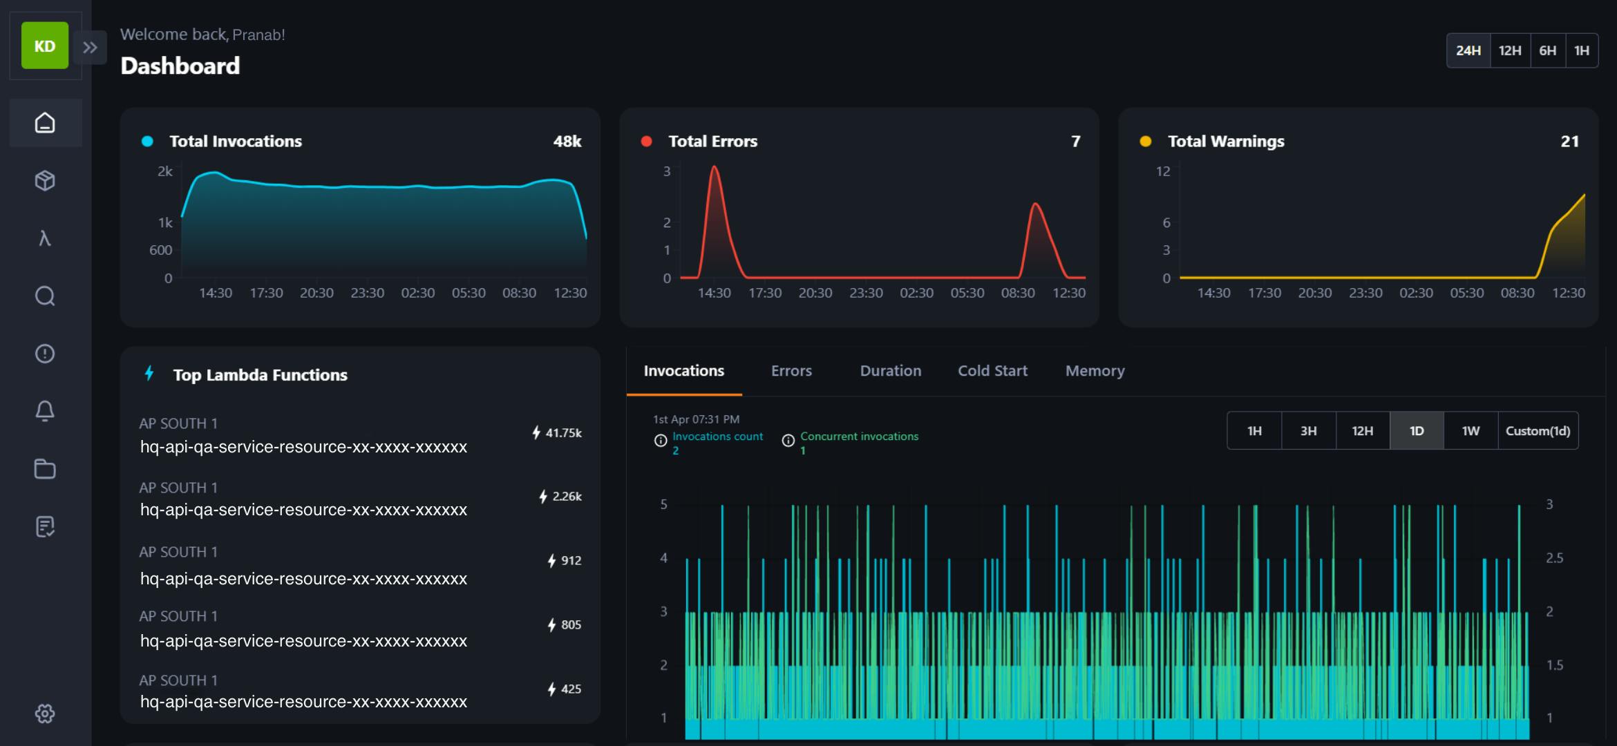Click the lightning icon next to 41.75k
This screenshot has height=746, width=1617.
coord(536,433)
